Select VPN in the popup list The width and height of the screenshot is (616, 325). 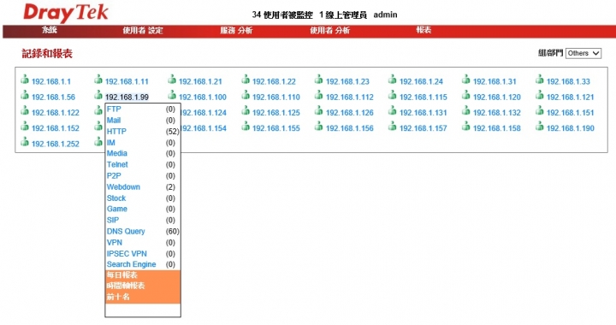coord(115,243)
